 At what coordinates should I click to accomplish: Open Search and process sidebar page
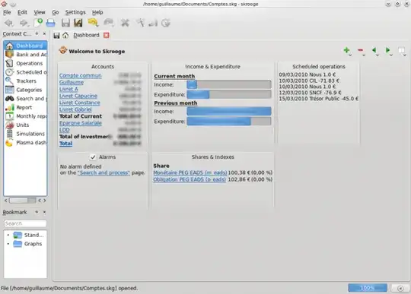tap(25, 98)
